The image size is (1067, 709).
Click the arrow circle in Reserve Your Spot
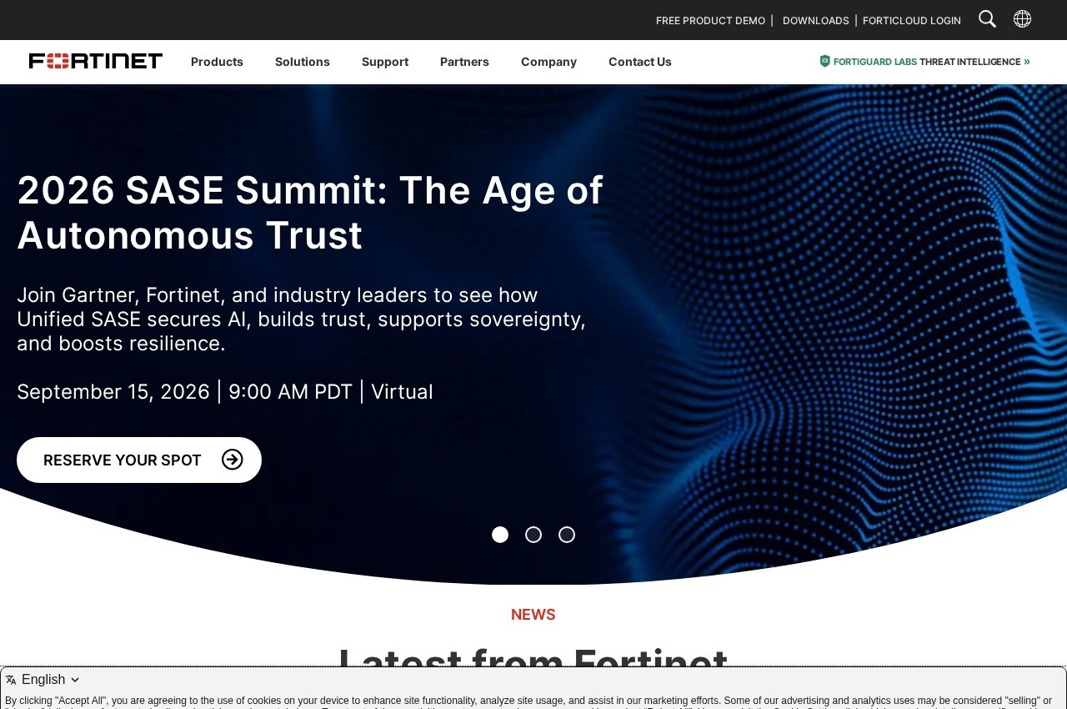233,460
